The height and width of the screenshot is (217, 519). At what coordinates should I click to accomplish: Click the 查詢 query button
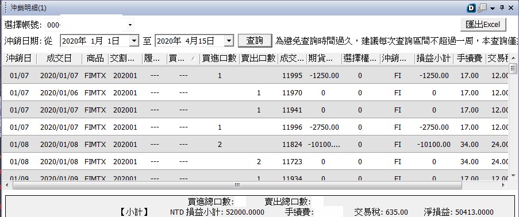pos(255,41)
